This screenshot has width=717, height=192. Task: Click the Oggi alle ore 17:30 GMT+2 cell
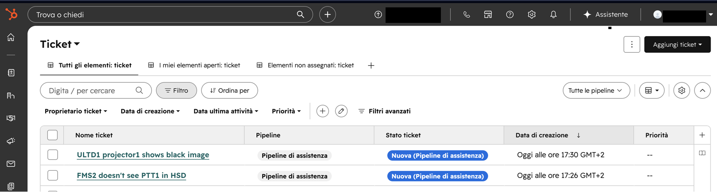tap(561, 155)
